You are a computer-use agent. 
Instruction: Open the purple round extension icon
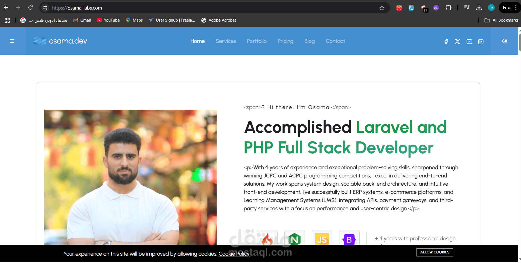pos(436,8)
